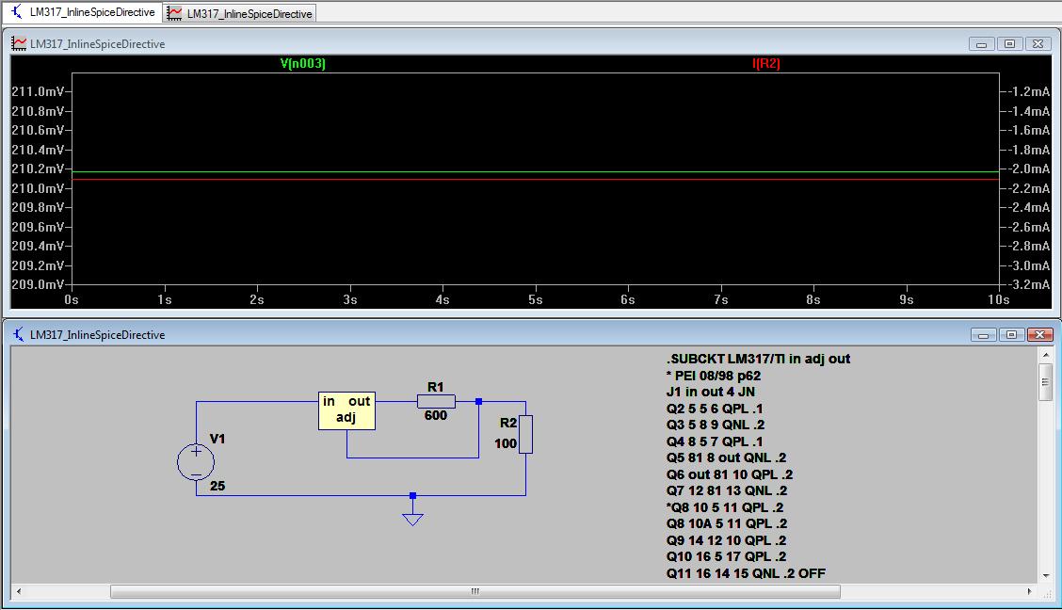Viewport: 1062px width, 610px height.
Task: Click the 'Q11 16 14 15 QNL .2 OFF' line
Action: 746,573
